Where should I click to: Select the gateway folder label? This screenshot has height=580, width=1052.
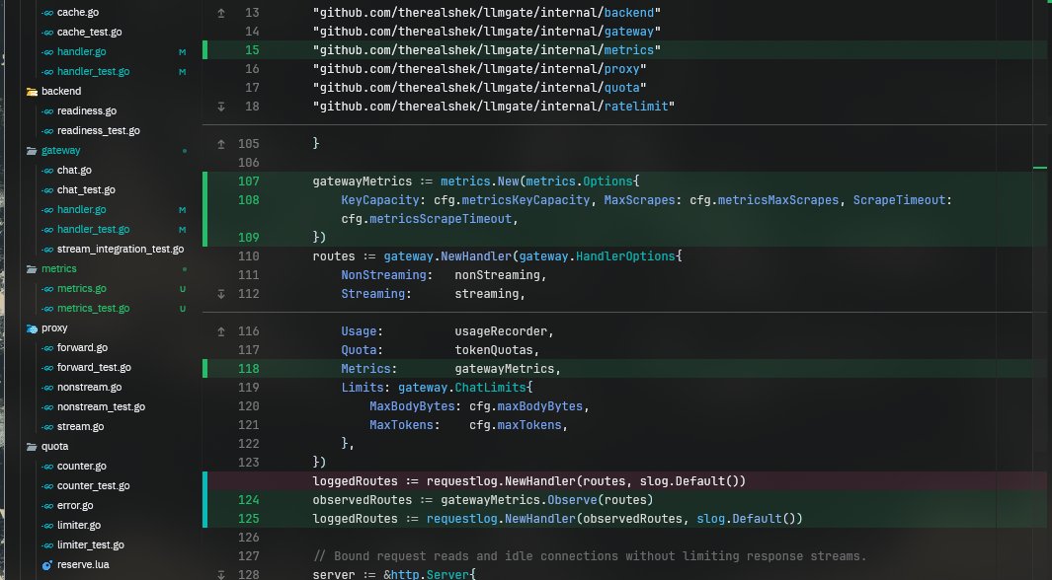pos(60,151)
